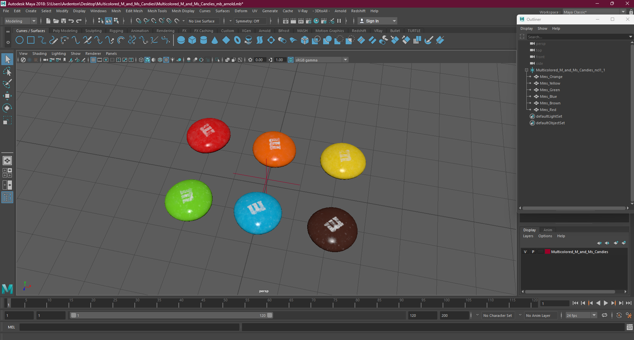This screenshot has width=634, height=340.
Task: Click the Save scene icon
Action: coord(64,21)
